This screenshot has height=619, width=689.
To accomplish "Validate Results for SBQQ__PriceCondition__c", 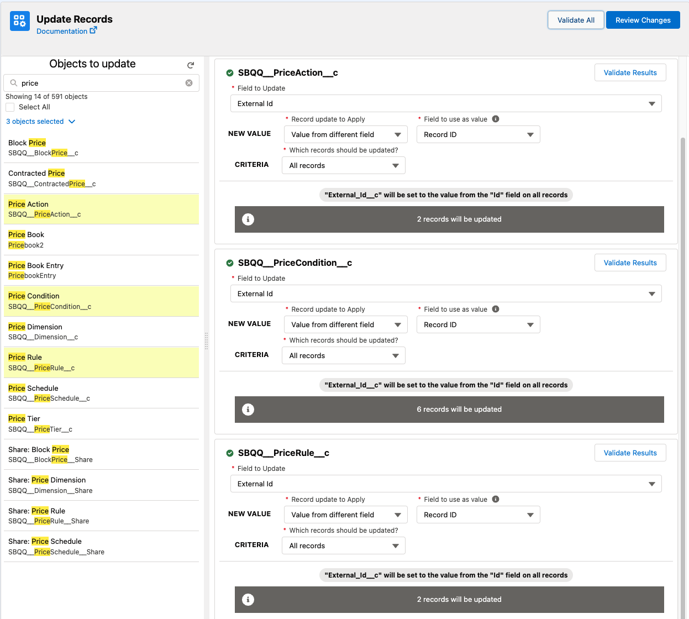I will tap(630, 263).
